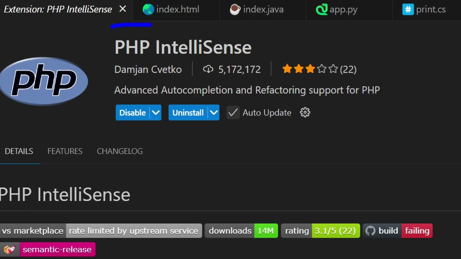Click the globe icon on index.html tab

[x=148, y=9]
